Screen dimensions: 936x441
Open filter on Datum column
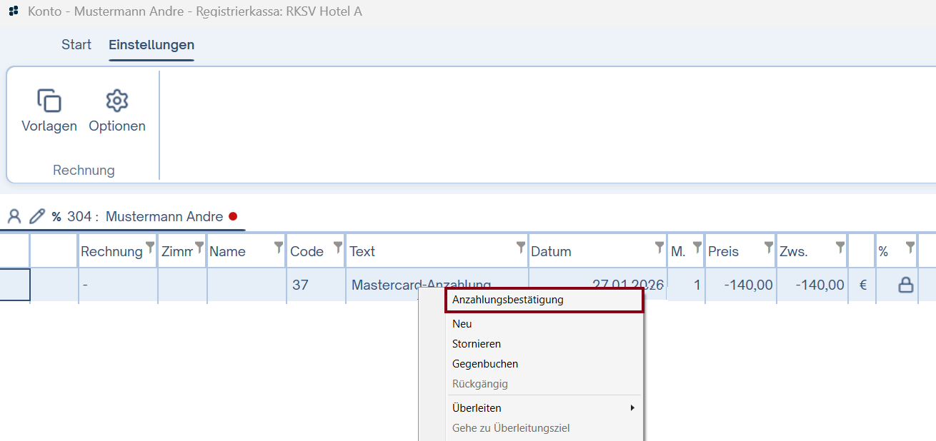(659, 247)
